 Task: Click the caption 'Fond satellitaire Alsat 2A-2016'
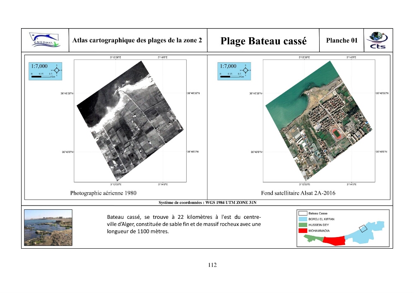pyautogui.click(x=298, y=193)
